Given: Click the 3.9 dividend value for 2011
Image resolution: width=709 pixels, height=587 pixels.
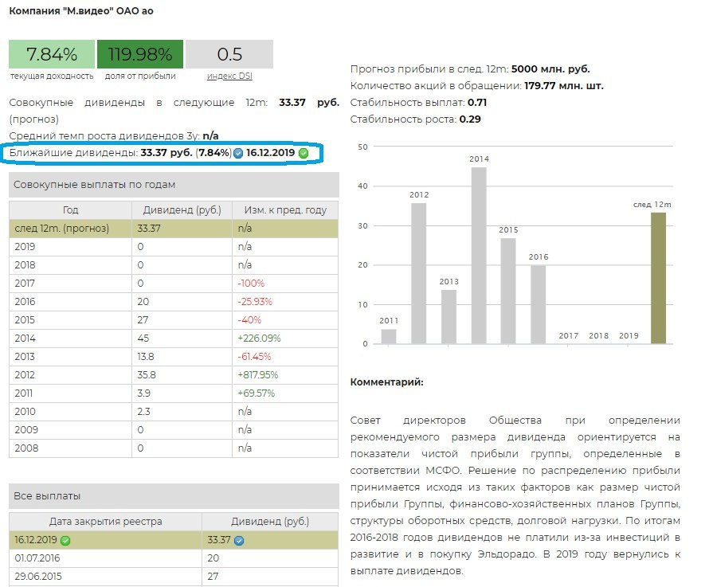Looking at the screenshot, I should coord(143,393).
